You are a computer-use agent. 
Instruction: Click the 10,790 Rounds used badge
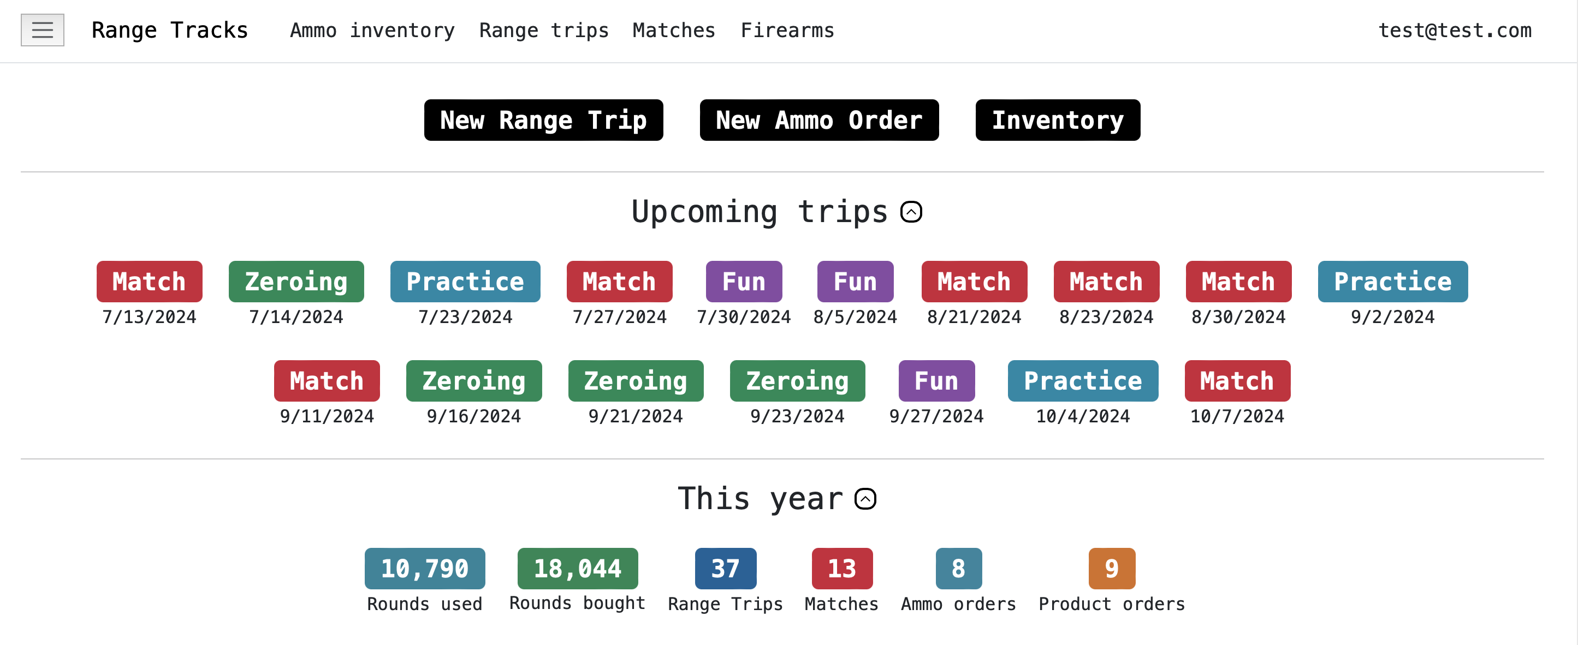pos(425,569)
